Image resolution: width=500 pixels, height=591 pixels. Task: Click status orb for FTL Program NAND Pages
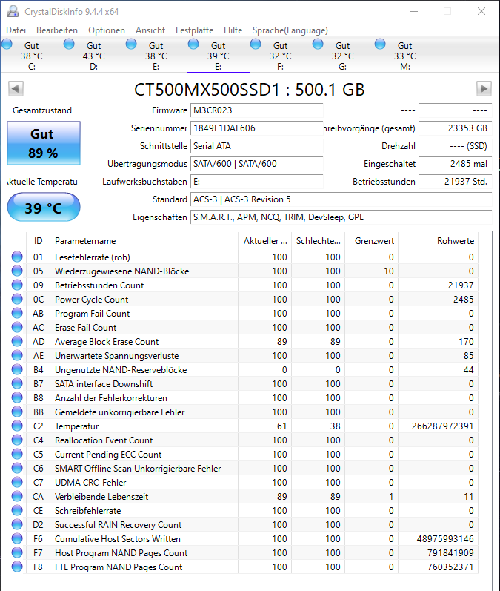pyautogui.click(x=17, y=567)
